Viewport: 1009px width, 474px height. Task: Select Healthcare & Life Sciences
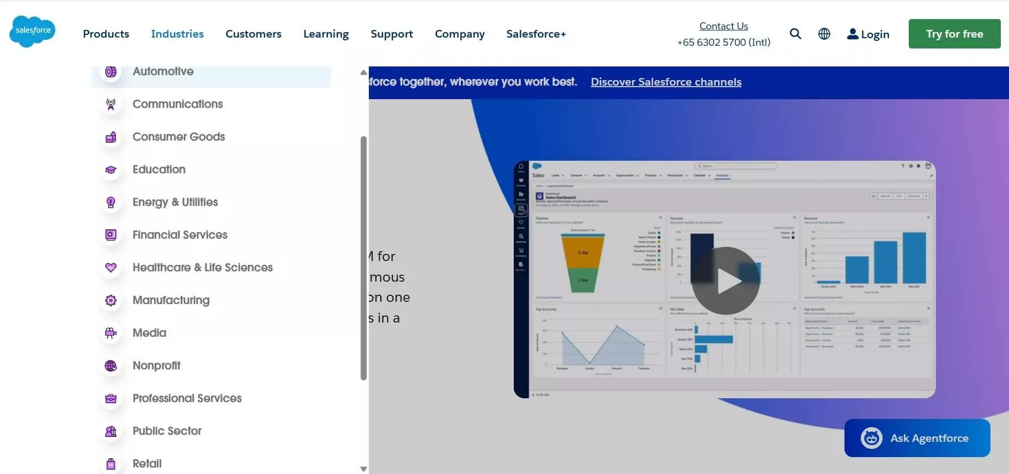click(x=203, y=268)
